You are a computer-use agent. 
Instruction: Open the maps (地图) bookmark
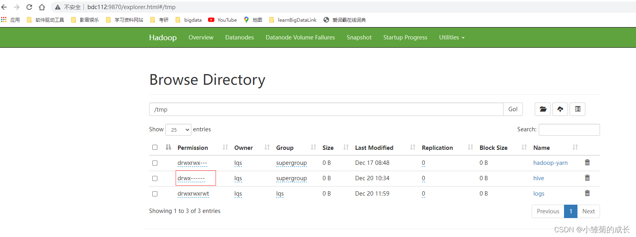pos(253,20)
